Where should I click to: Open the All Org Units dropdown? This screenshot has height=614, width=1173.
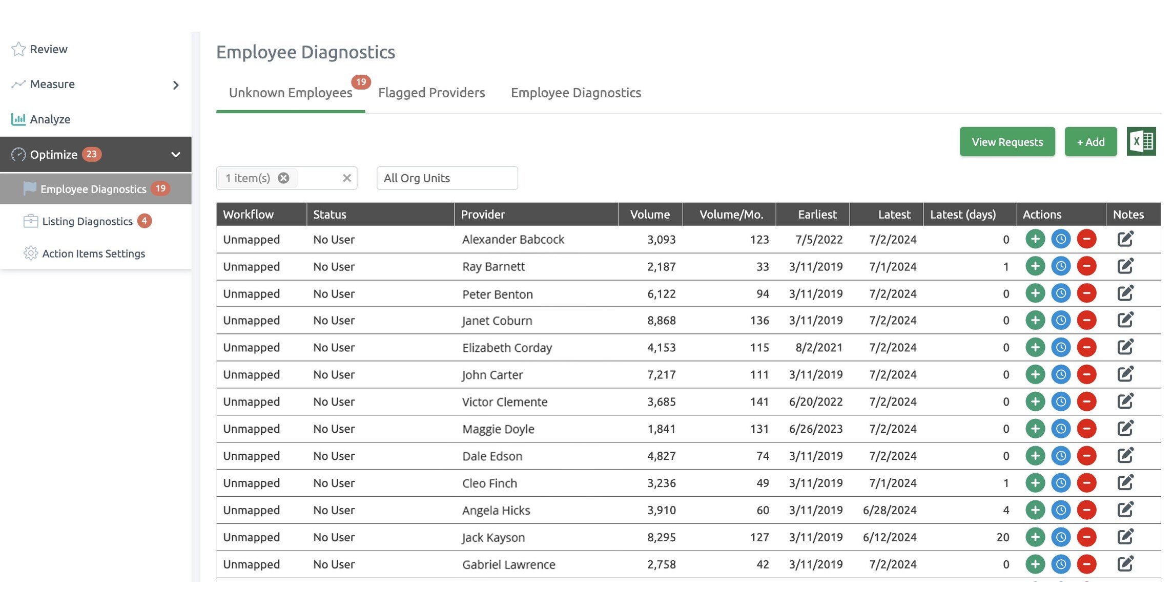coord(447,178)
